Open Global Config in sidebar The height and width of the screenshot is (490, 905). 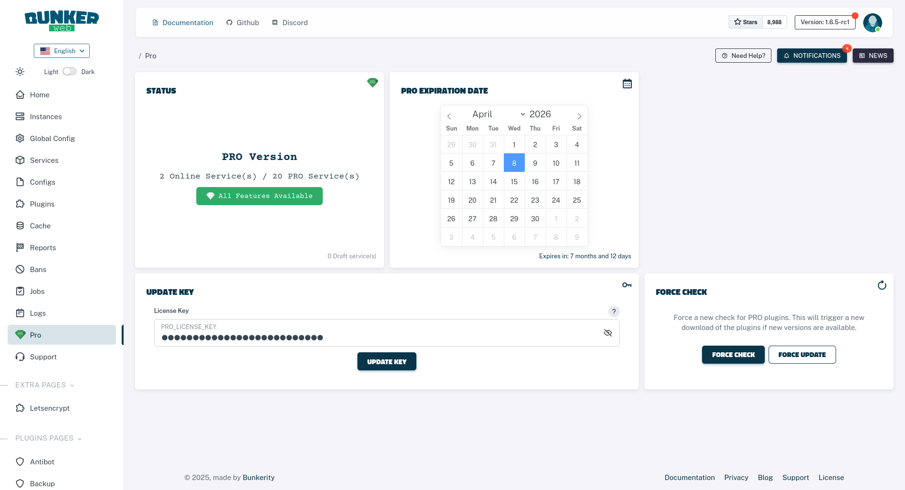coord(52,139)
